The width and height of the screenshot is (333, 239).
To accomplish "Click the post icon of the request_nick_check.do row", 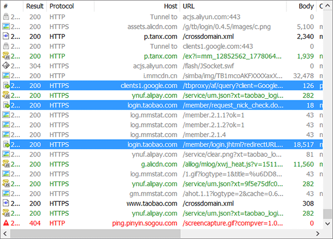I will click(7, 105).
